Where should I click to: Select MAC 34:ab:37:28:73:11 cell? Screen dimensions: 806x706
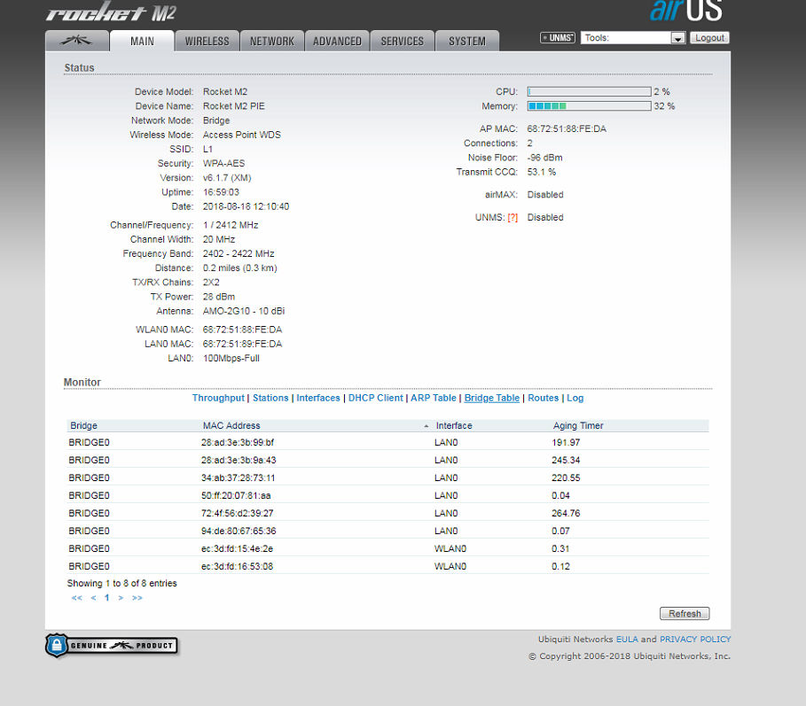238,478
